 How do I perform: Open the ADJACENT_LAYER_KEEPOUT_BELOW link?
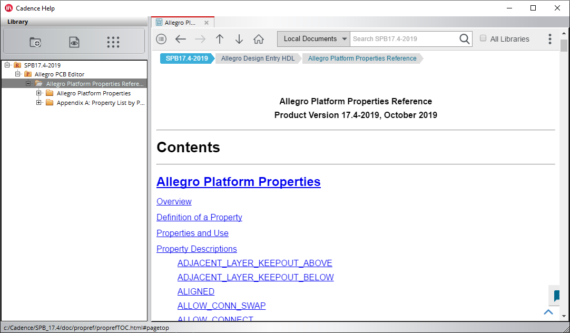coord(255,277)
